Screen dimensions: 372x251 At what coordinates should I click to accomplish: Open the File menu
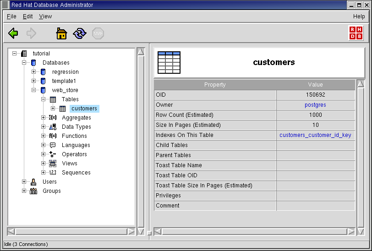[11, 16]
